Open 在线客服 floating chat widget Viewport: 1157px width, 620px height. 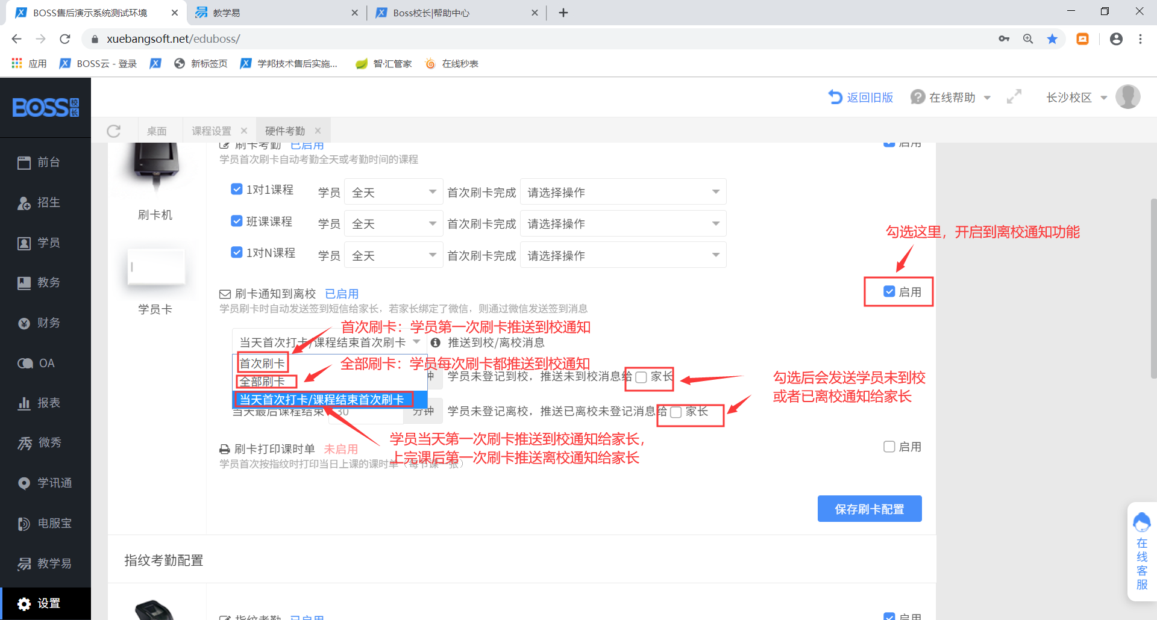coord(1141,551)
